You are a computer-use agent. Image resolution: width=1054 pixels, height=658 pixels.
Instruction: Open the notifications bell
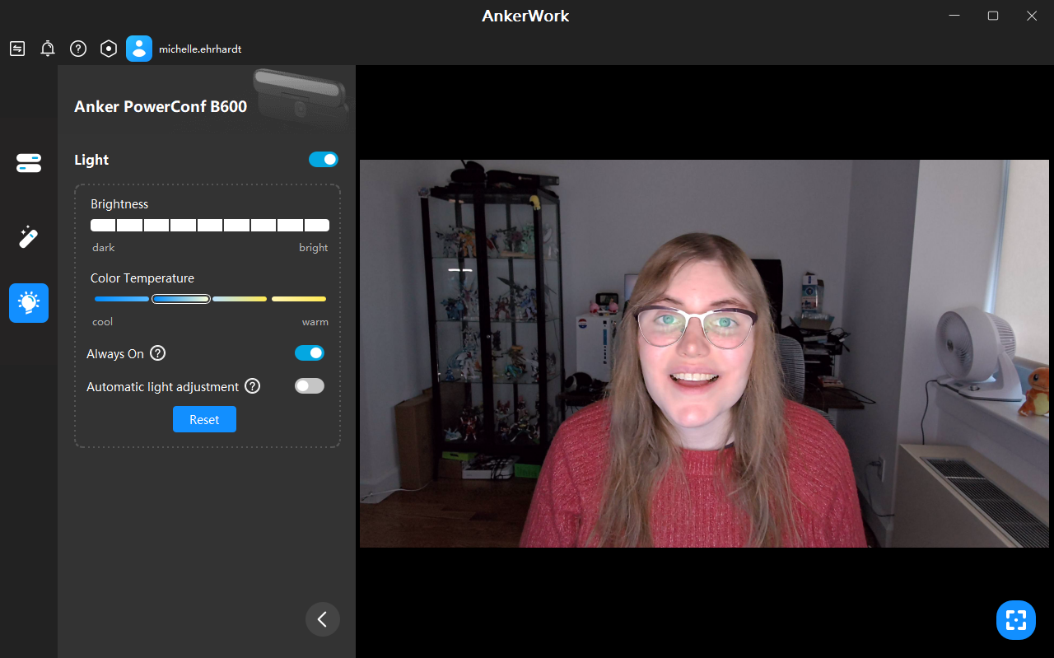point(48,49)
